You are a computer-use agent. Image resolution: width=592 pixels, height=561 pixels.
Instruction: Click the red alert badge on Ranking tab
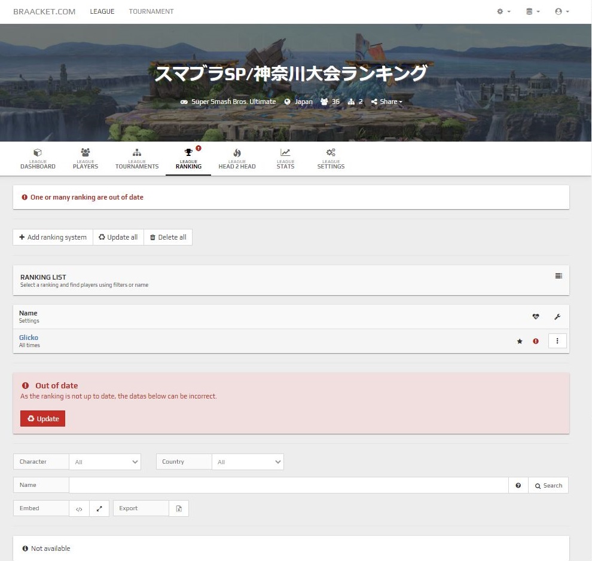(x=199, y=148)
